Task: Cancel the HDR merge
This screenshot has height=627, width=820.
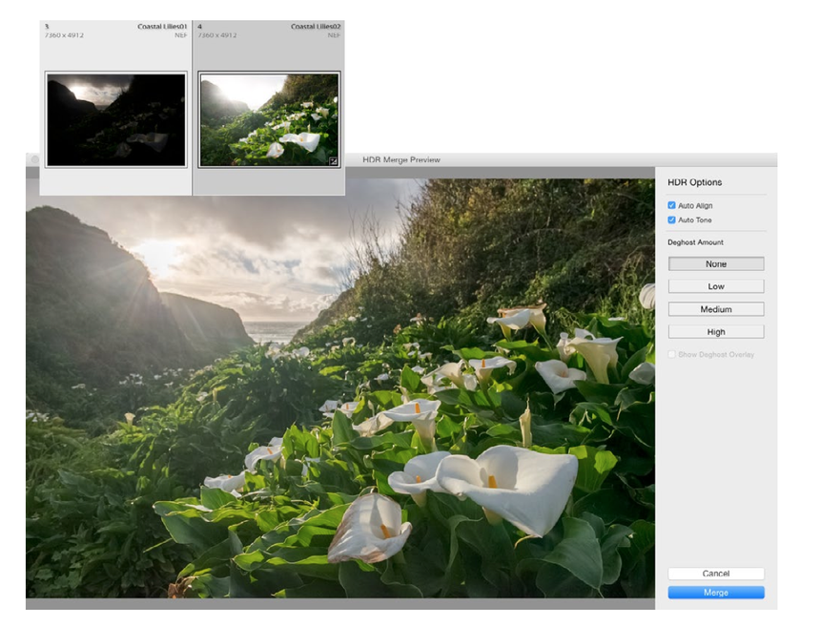Action: [716, 573]
